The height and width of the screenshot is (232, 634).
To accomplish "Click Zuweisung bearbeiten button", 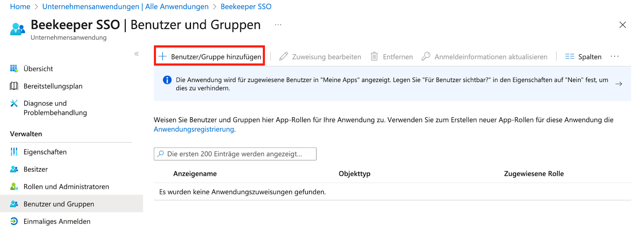I will click(x=320, y=56).
